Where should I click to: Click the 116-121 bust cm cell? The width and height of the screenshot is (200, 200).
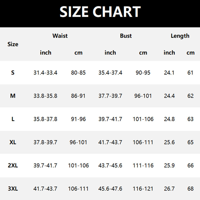click(143, 189)
